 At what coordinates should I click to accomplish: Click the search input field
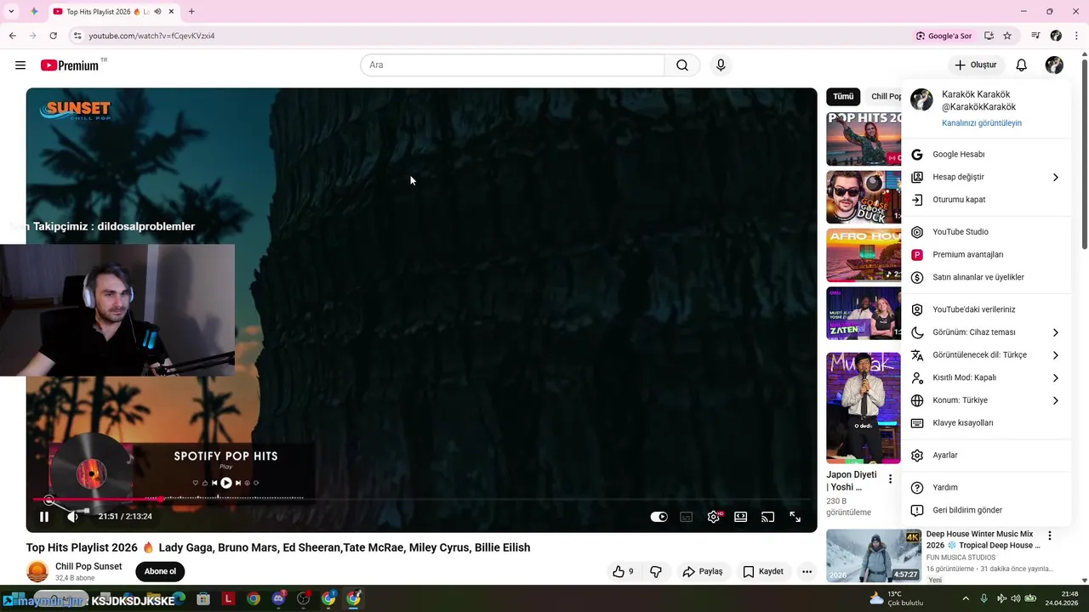[x=512, y=65]
